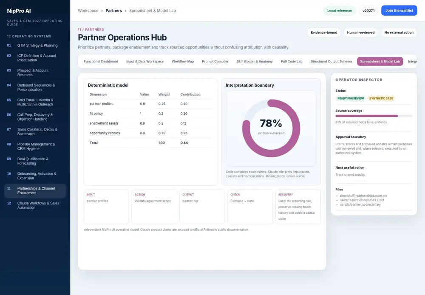Switch to Skill Router & Anatomy tab
Viewport: 425px width, 295px height.
(x=255, y=61)
